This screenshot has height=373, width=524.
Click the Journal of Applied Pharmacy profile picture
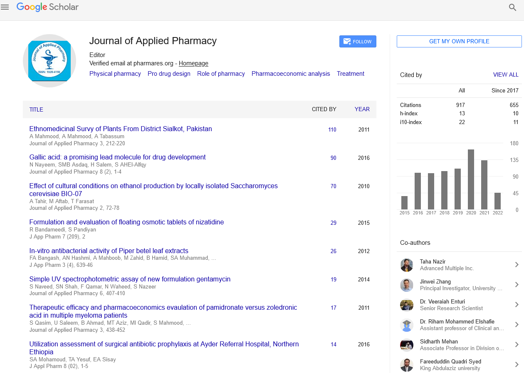[49, 61]
